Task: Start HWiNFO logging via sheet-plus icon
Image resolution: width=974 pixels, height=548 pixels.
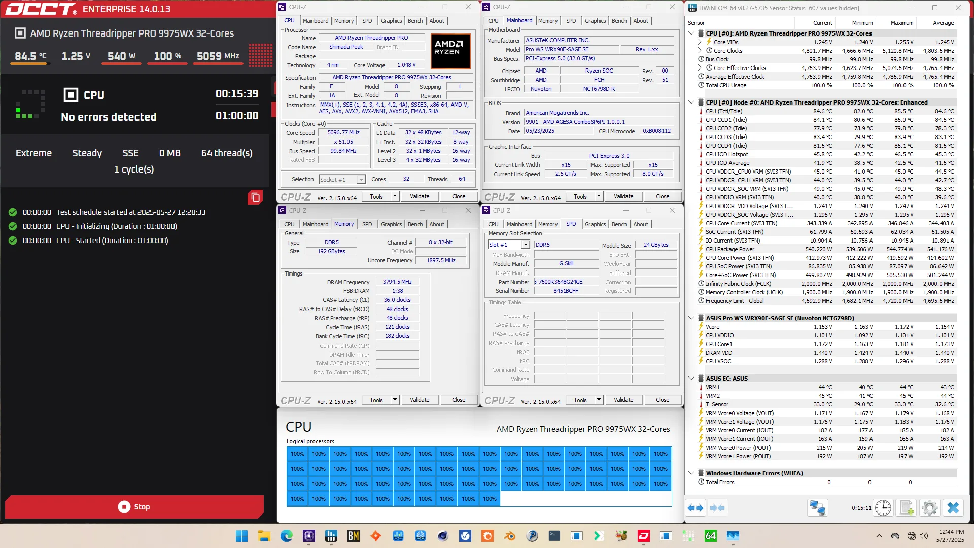Action: point(907,508)
